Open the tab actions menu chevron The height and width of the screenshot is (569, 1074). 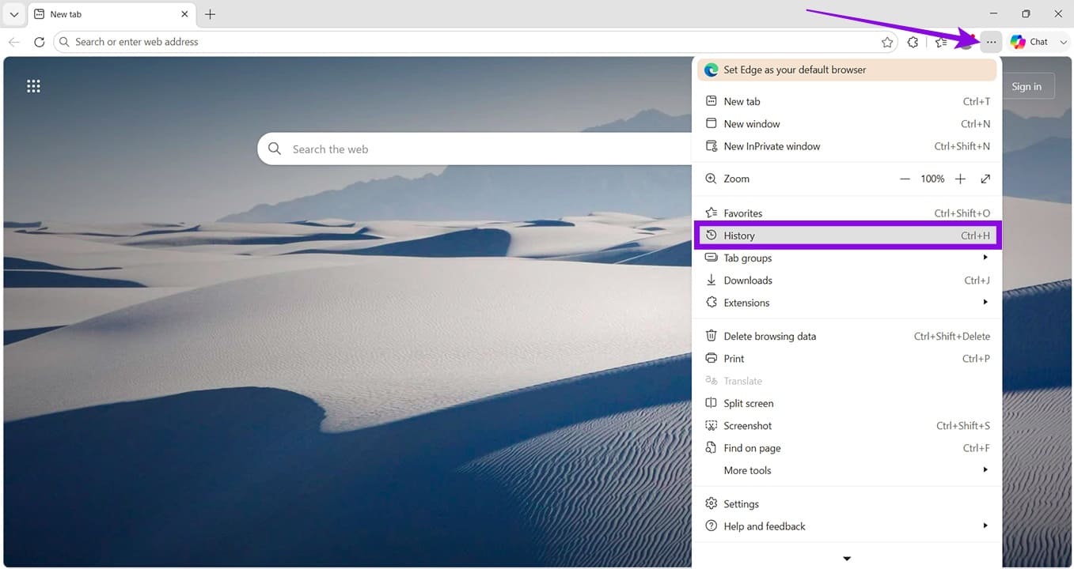click(x=13, y=14)
